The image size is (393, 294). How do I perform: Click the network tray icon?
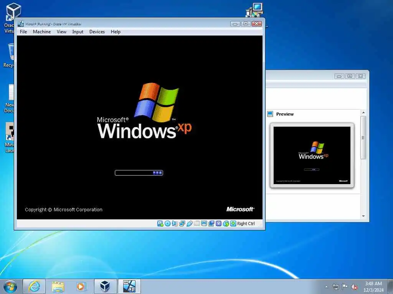coord(335,287)
